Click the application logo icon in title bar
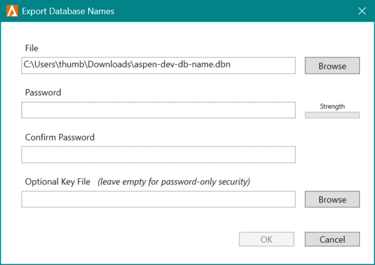375x265 pixels. pyautogui.click(x=12, y=11)
